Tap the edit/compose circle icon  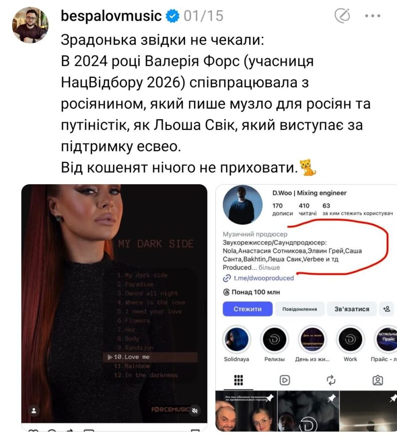342,15
